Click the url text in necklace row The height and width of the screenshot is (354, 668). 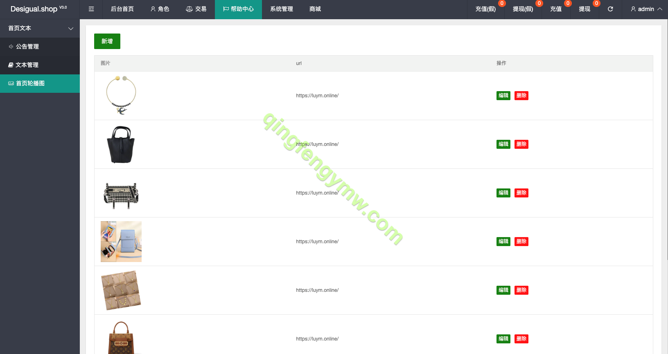pos(317,96)
